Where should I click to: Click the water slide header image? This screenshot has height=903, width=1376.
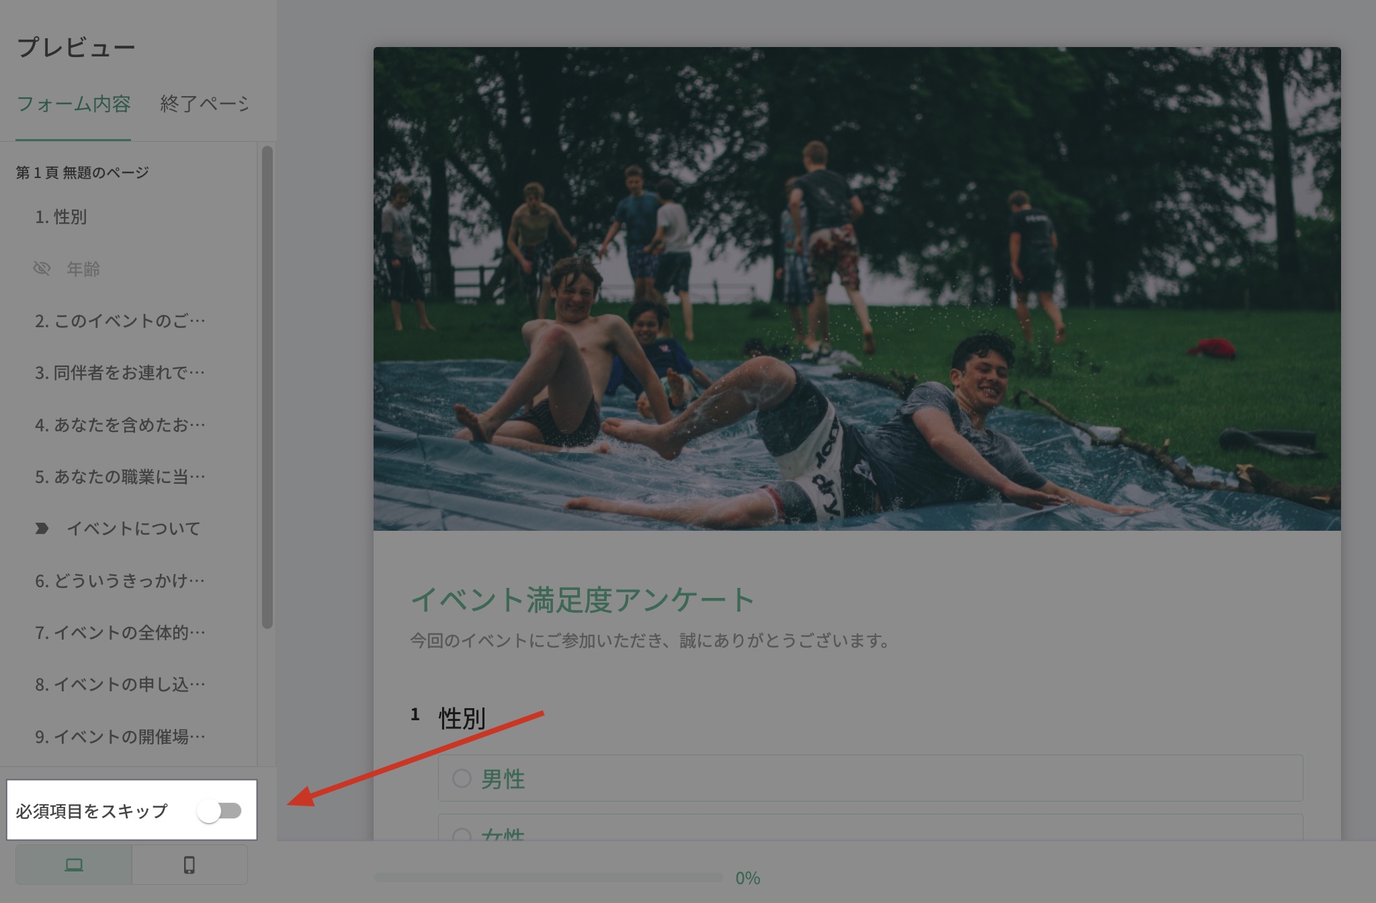857,289
